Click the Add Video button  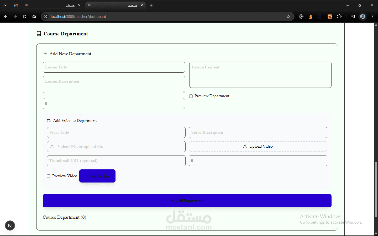(97, 176)
